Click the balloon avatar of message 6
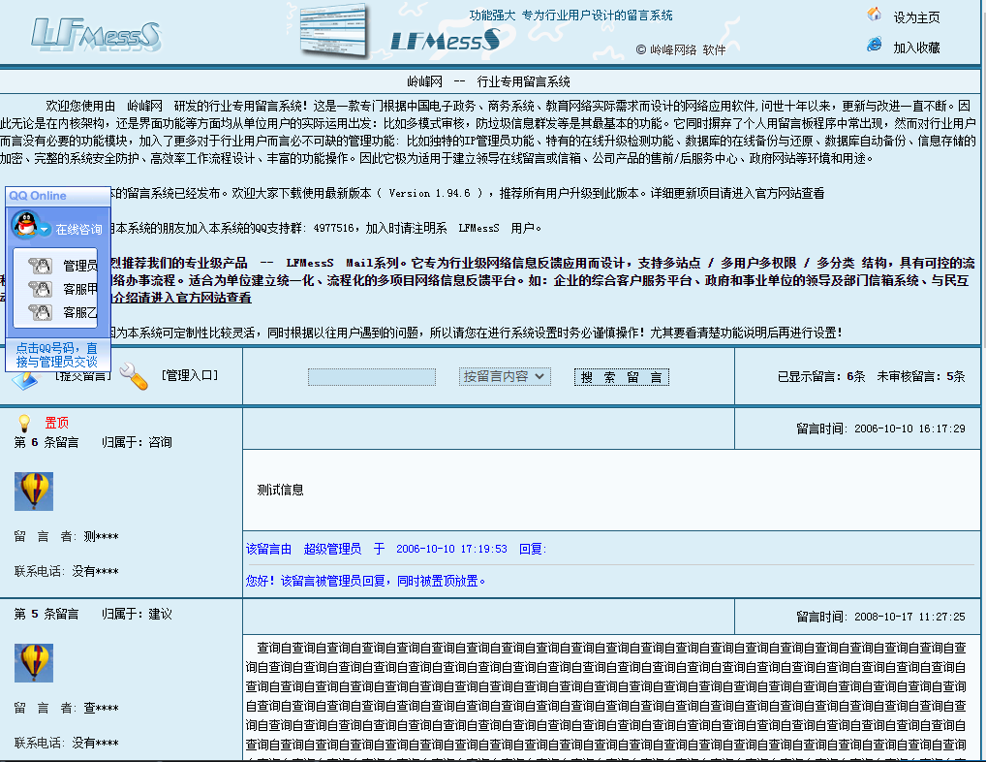This screenshot has height=762, width=986. pos(34,492)
